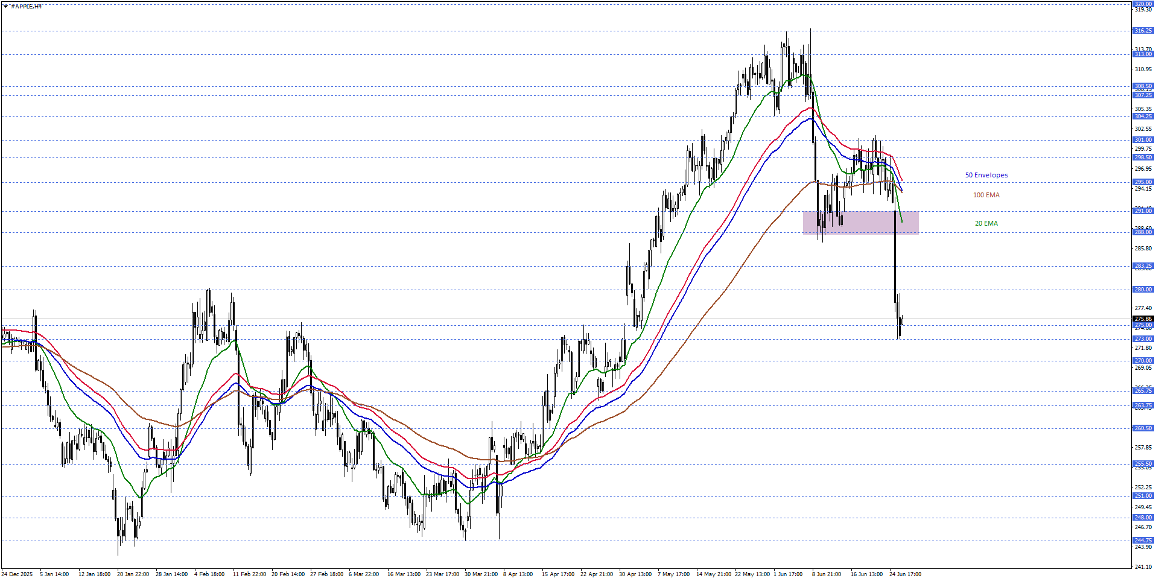Click the 252.25 price scale value
This screenshot has width=1156, height=581.
point(1143,487)
